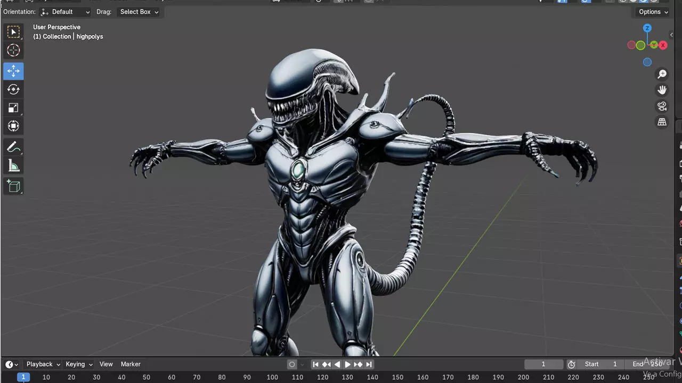This screenshot has height=383, width=682.
Task: Jump to next keyframe
Action: coord(358,364)
